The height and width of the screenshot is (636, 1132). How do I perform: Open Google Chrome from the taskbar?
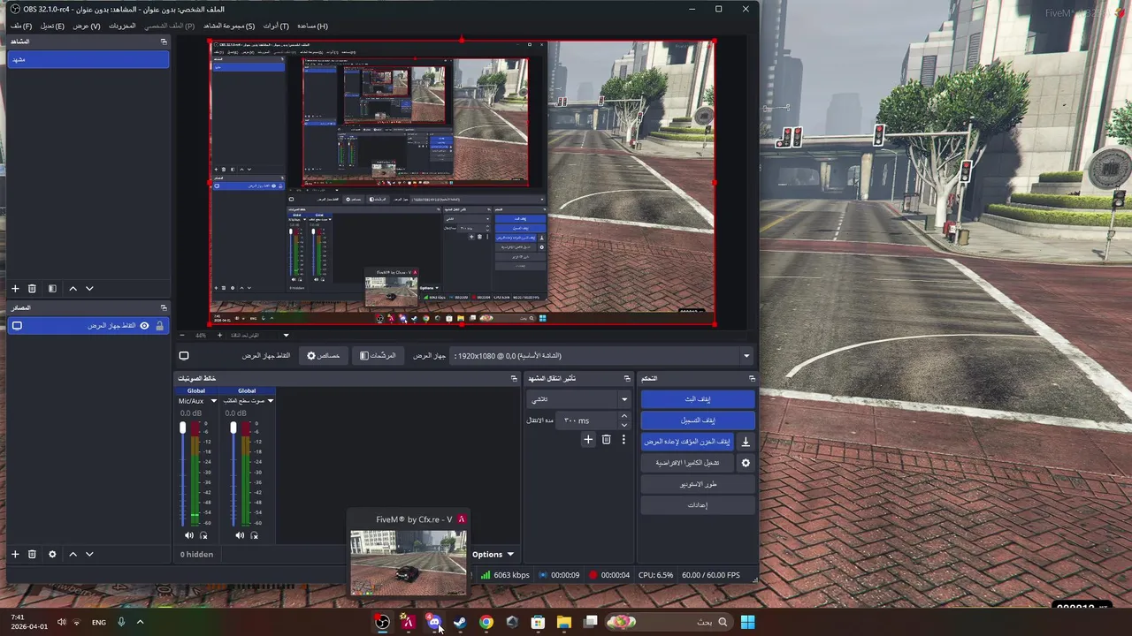pos(486,622)
